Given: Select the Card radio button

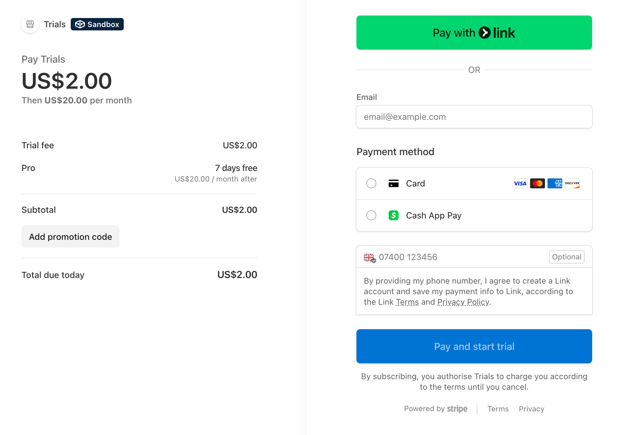Looking at the screenshot, I should pos(371,183).
